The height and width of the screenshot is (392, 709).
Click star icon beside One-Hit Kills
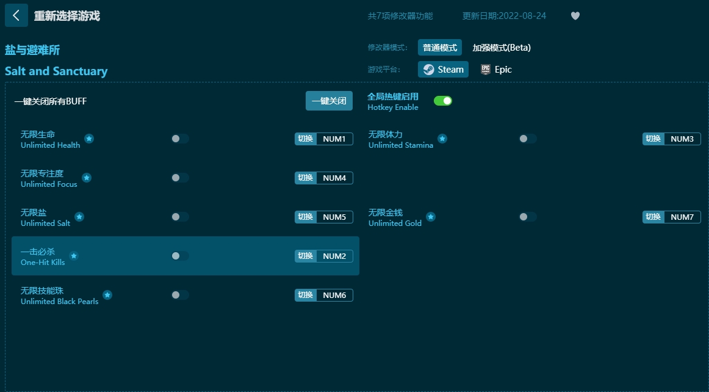74,256
